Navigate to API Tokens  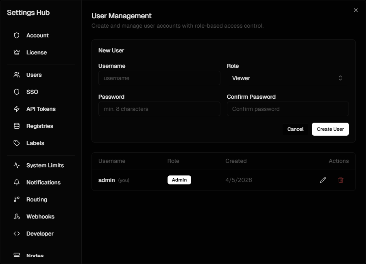click(x=41, y=109)
